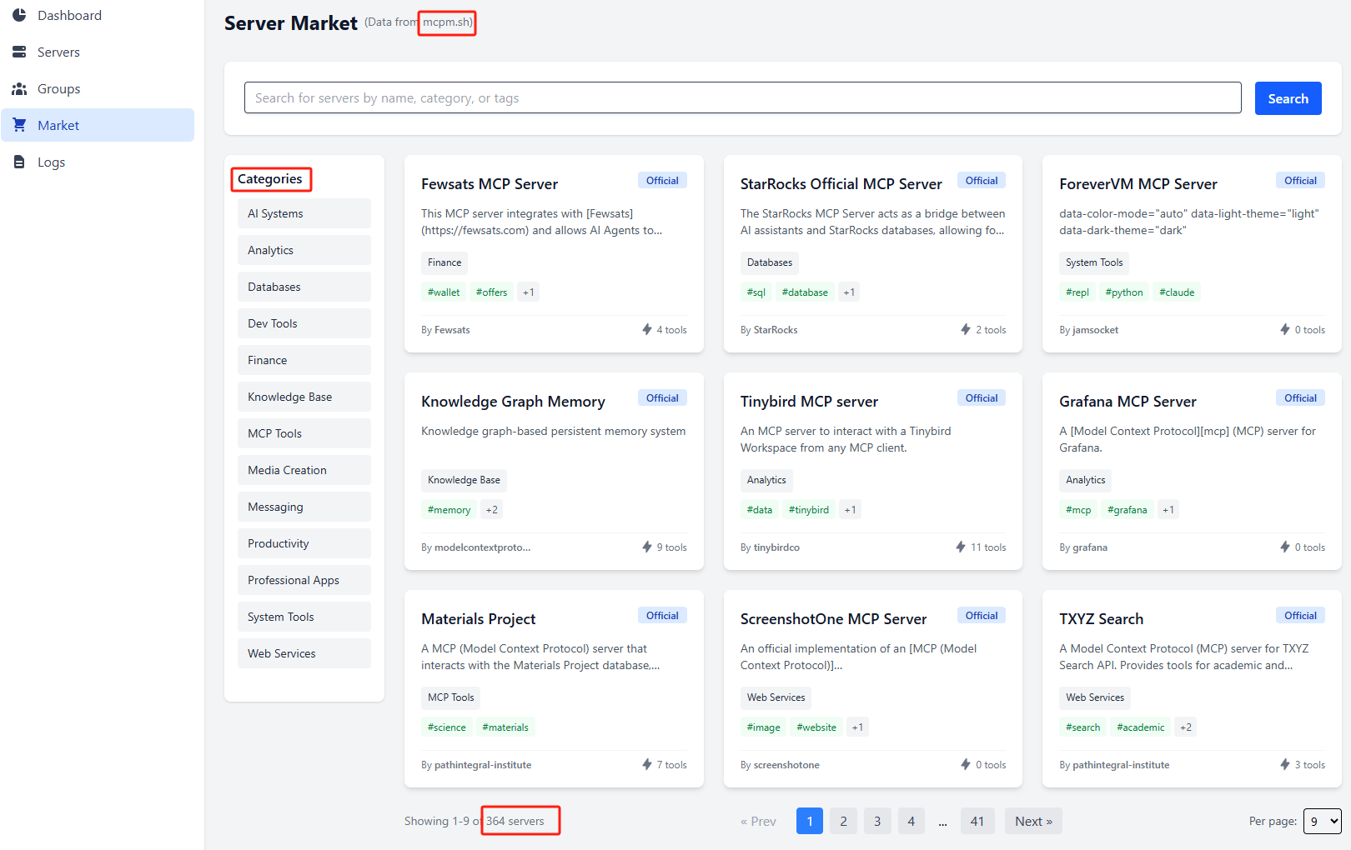1351x850 pixels.
Task: Jump to last page 41
Action: click(977, 821)
